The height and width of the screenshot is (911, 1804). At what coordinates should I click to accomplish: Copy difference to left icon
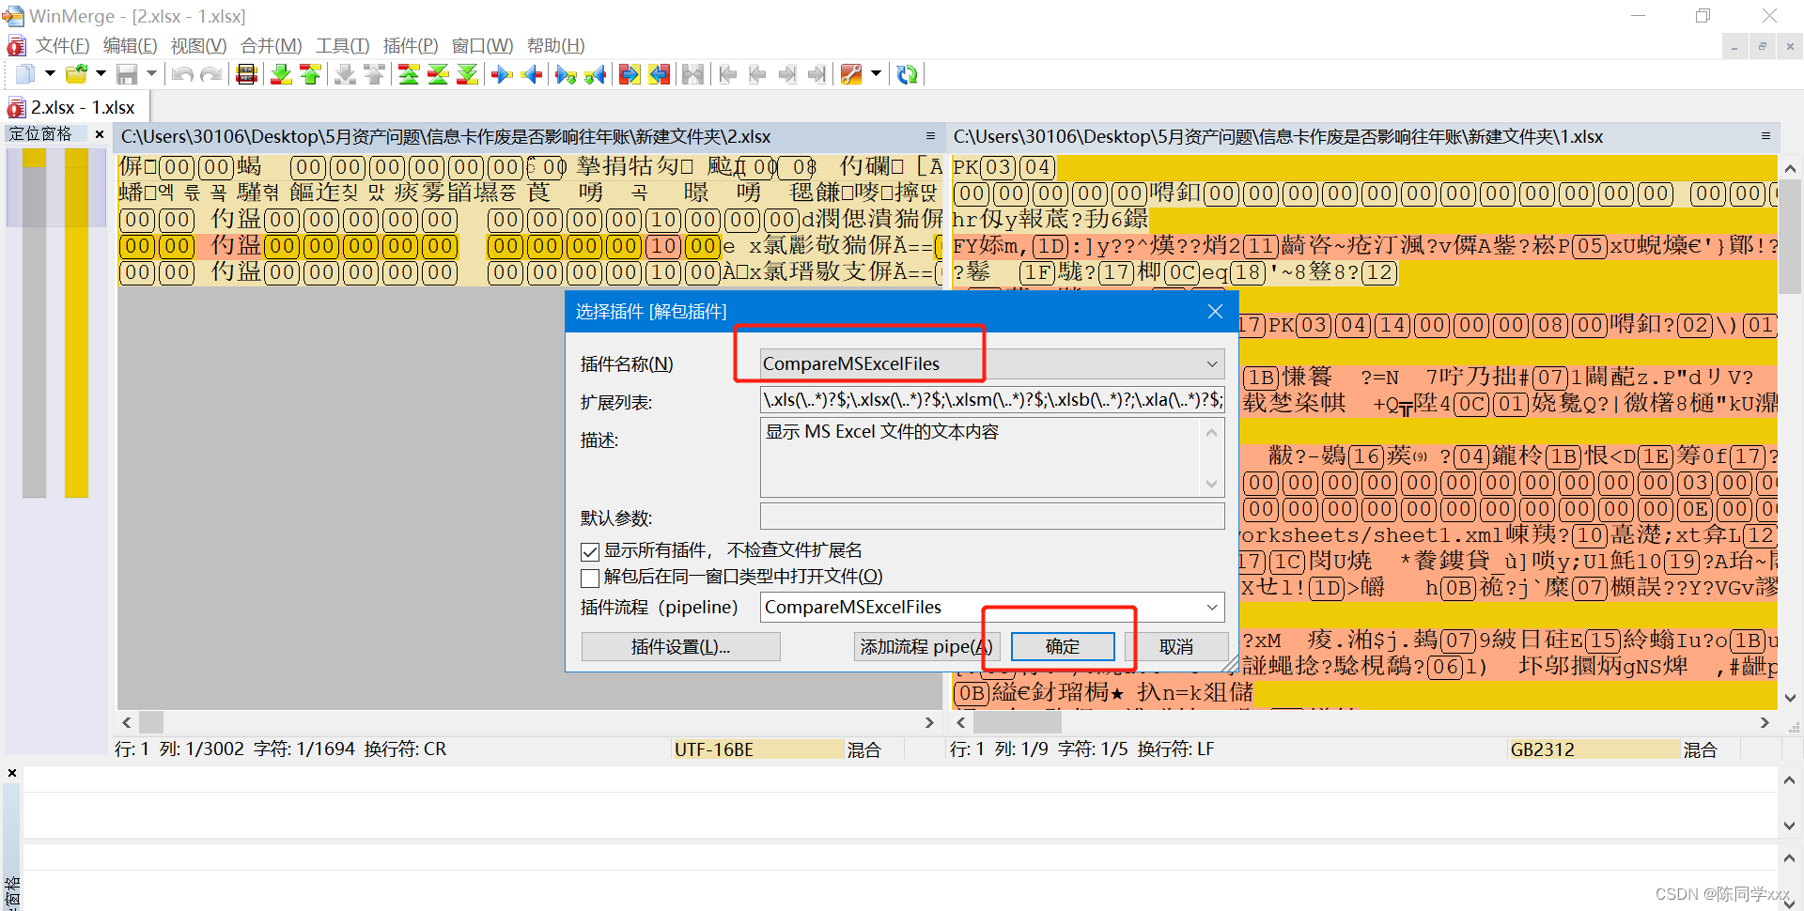pyautogui.click(x=532, y=74)
